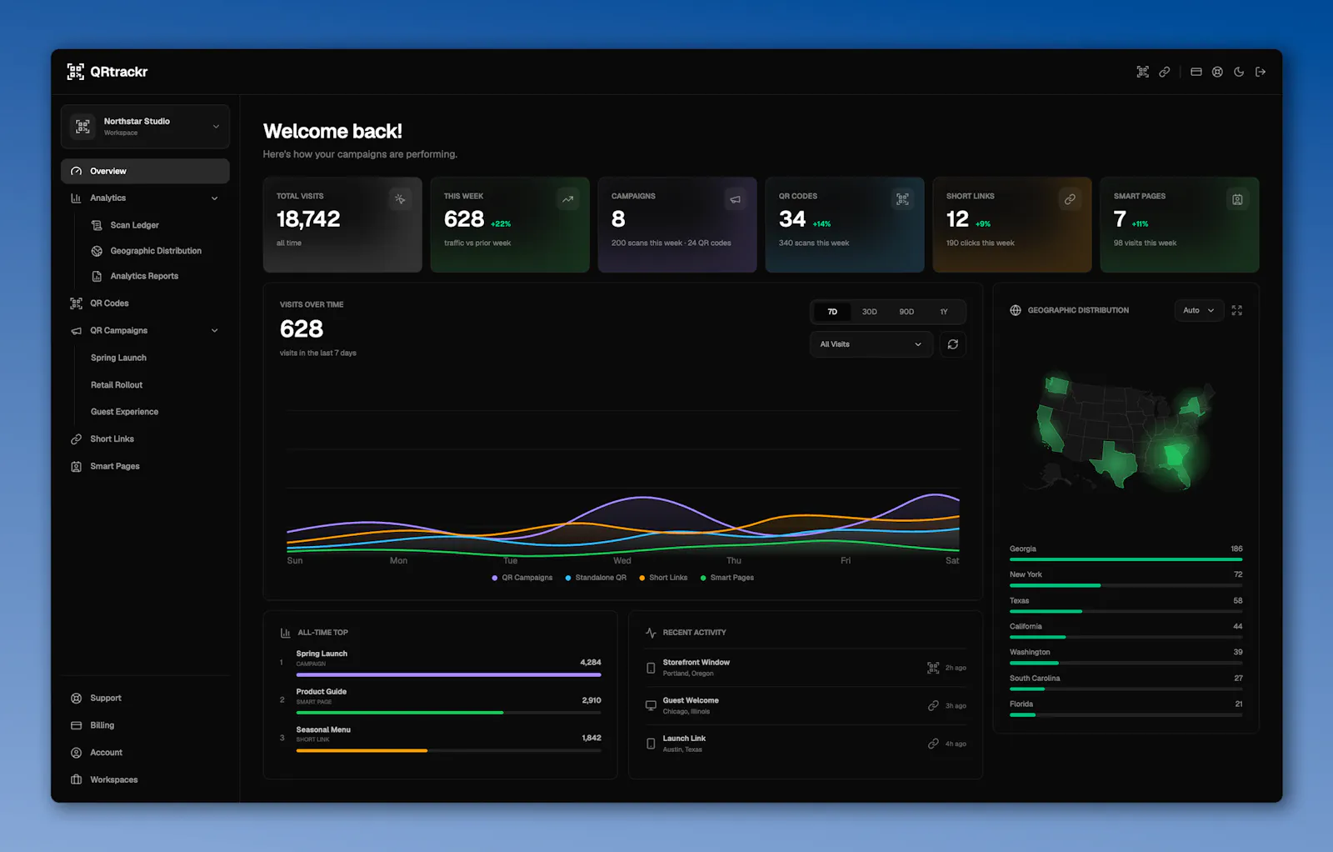
Task: Click the Georgia progress bar
Action: pyautogui.click(x=1126, y=559)
